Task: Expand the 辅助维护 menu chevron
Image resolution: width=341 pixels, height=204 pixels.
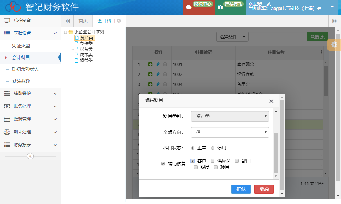Action: click(x=55, y=93)
